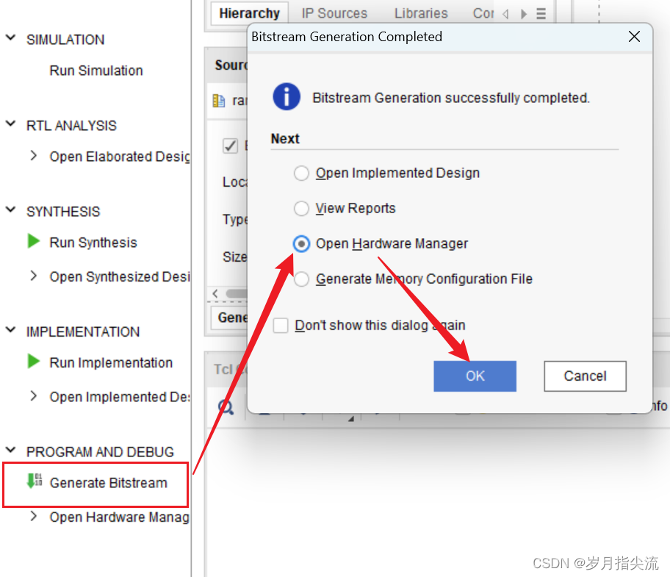Click the PROGRAM AND DEBUG heading text
This screenshot has width=670, height=577.
coord(100,452)
